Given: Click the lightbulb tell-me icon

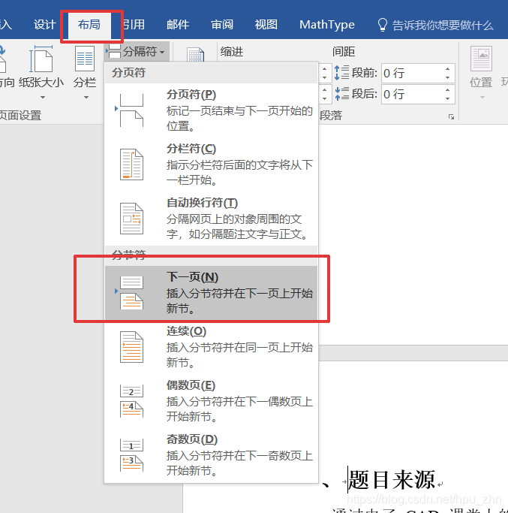Looking at the screenshot, I should pos(382,25).
